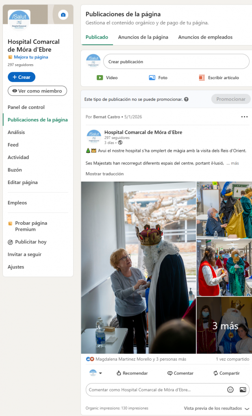Click the Crear publicación input field
The width and height of the screenshot is (252, 416).
coord(176,62)
